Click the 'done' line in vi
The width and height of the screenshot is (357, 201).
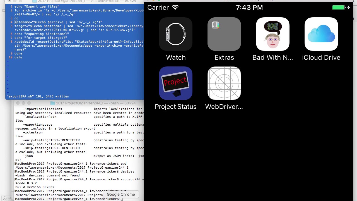[18, 53]
